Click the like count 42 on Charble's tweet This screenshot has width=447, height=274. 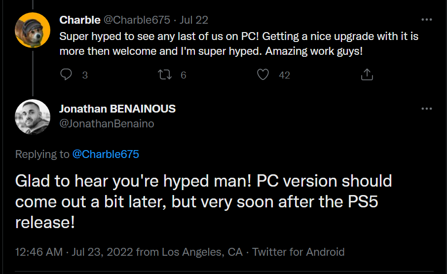tap(284, 75)
